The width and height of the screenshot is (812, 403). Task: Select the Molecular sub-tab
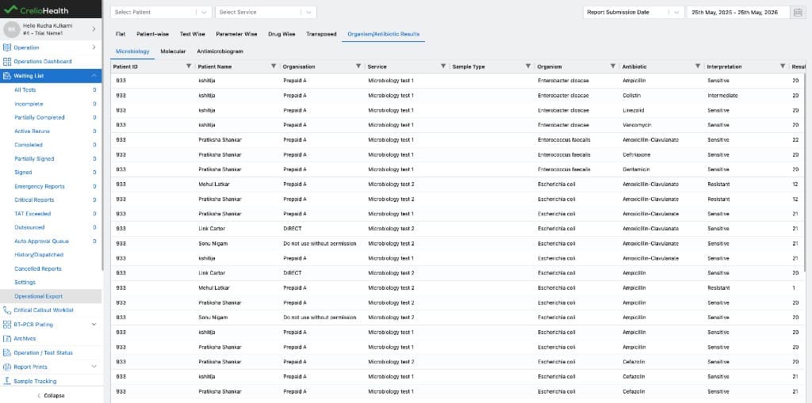coord(173,51)
